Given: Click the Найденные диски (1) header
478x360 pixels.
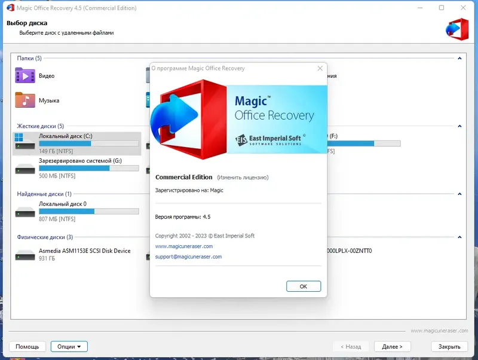Looking at the screenshot, I should click(x=44, y=194).
